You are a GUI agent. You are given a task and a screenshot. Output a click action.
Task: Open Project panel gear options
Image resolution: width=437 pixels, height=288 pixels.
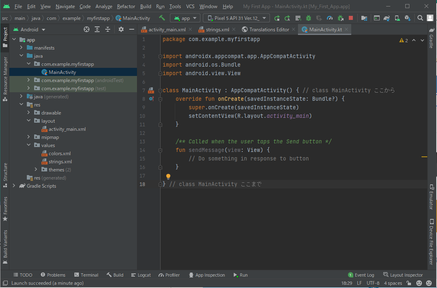[121, 30]
